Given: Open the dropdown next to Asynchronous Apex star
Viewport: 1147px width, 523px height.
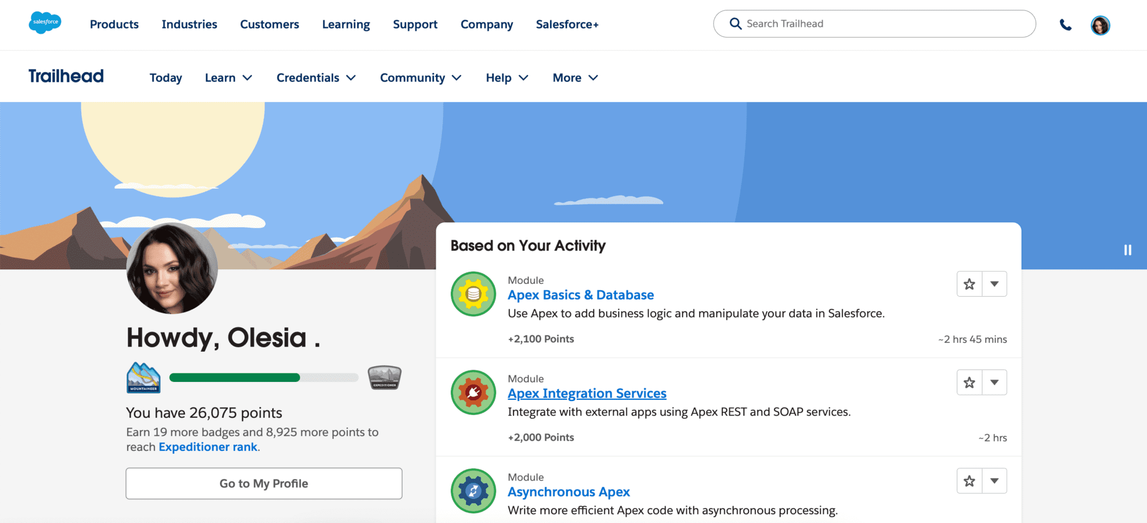Looking at the screenshot, I should click(995, 480).
